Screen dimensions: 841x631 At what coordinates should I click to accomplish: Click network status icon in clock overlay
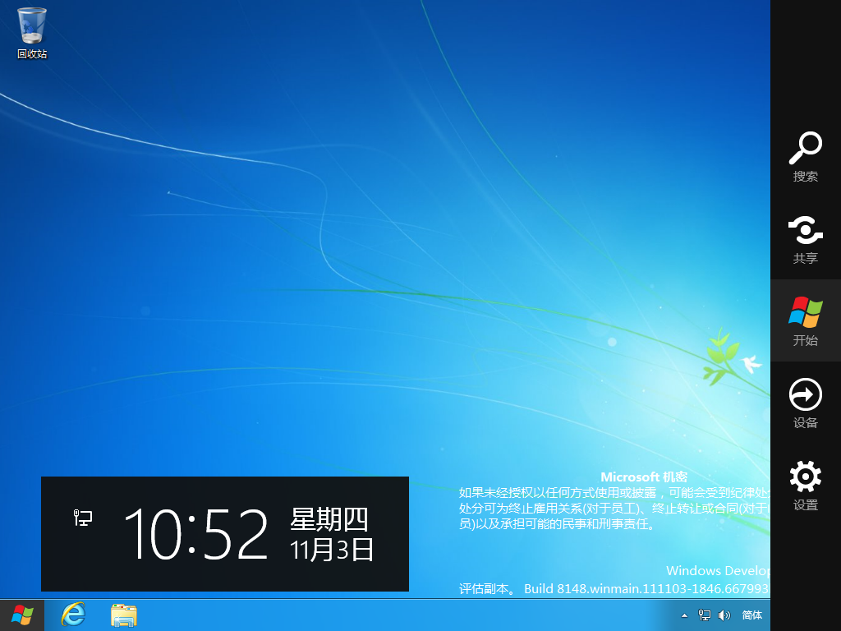coord(83,518)
